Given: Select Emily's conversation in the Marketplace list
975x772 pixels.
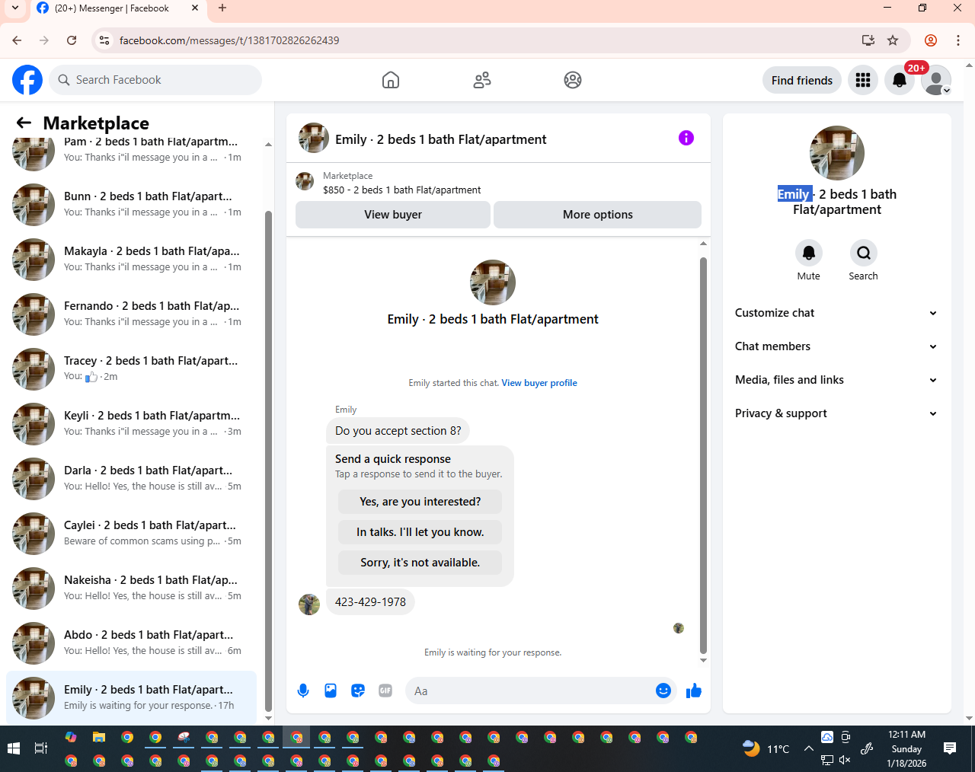Looking at the screenshot, I should point(131,698).
